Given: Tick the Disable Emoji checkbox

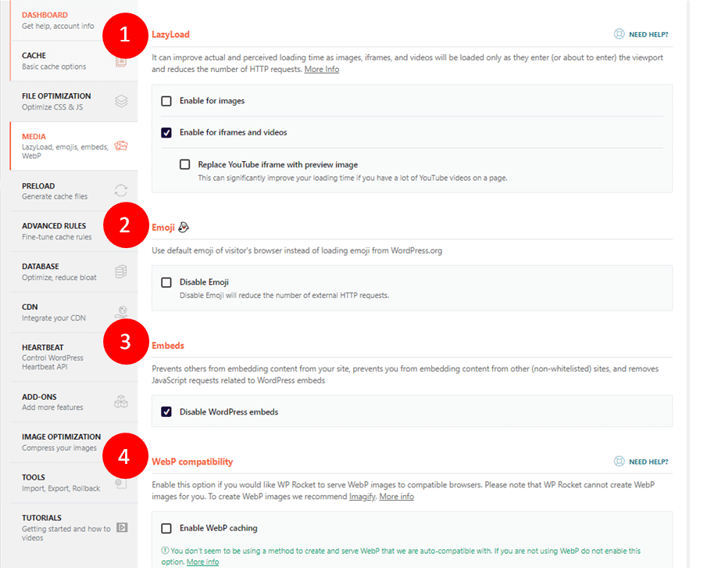Looking at the screenshot, I should (x=166, y=282).
